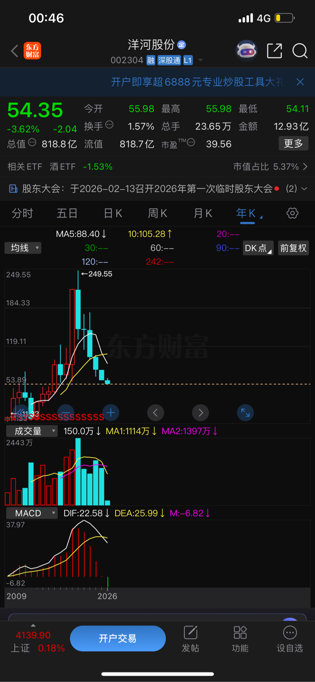315x682 pixels.
Task: Tap the 249.55 peak price marker
Action: 97,274
